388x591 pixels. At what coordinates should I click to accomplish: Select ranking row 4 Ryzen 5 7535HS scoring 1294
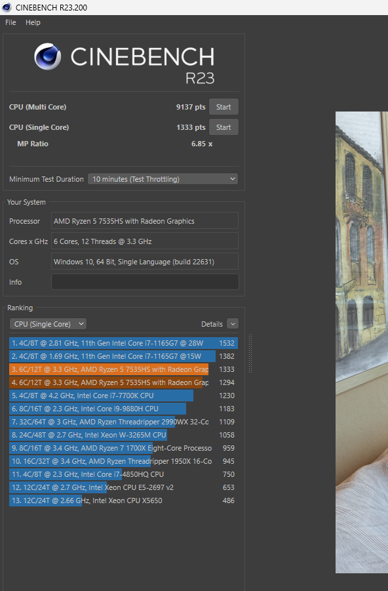coord(124,382)
